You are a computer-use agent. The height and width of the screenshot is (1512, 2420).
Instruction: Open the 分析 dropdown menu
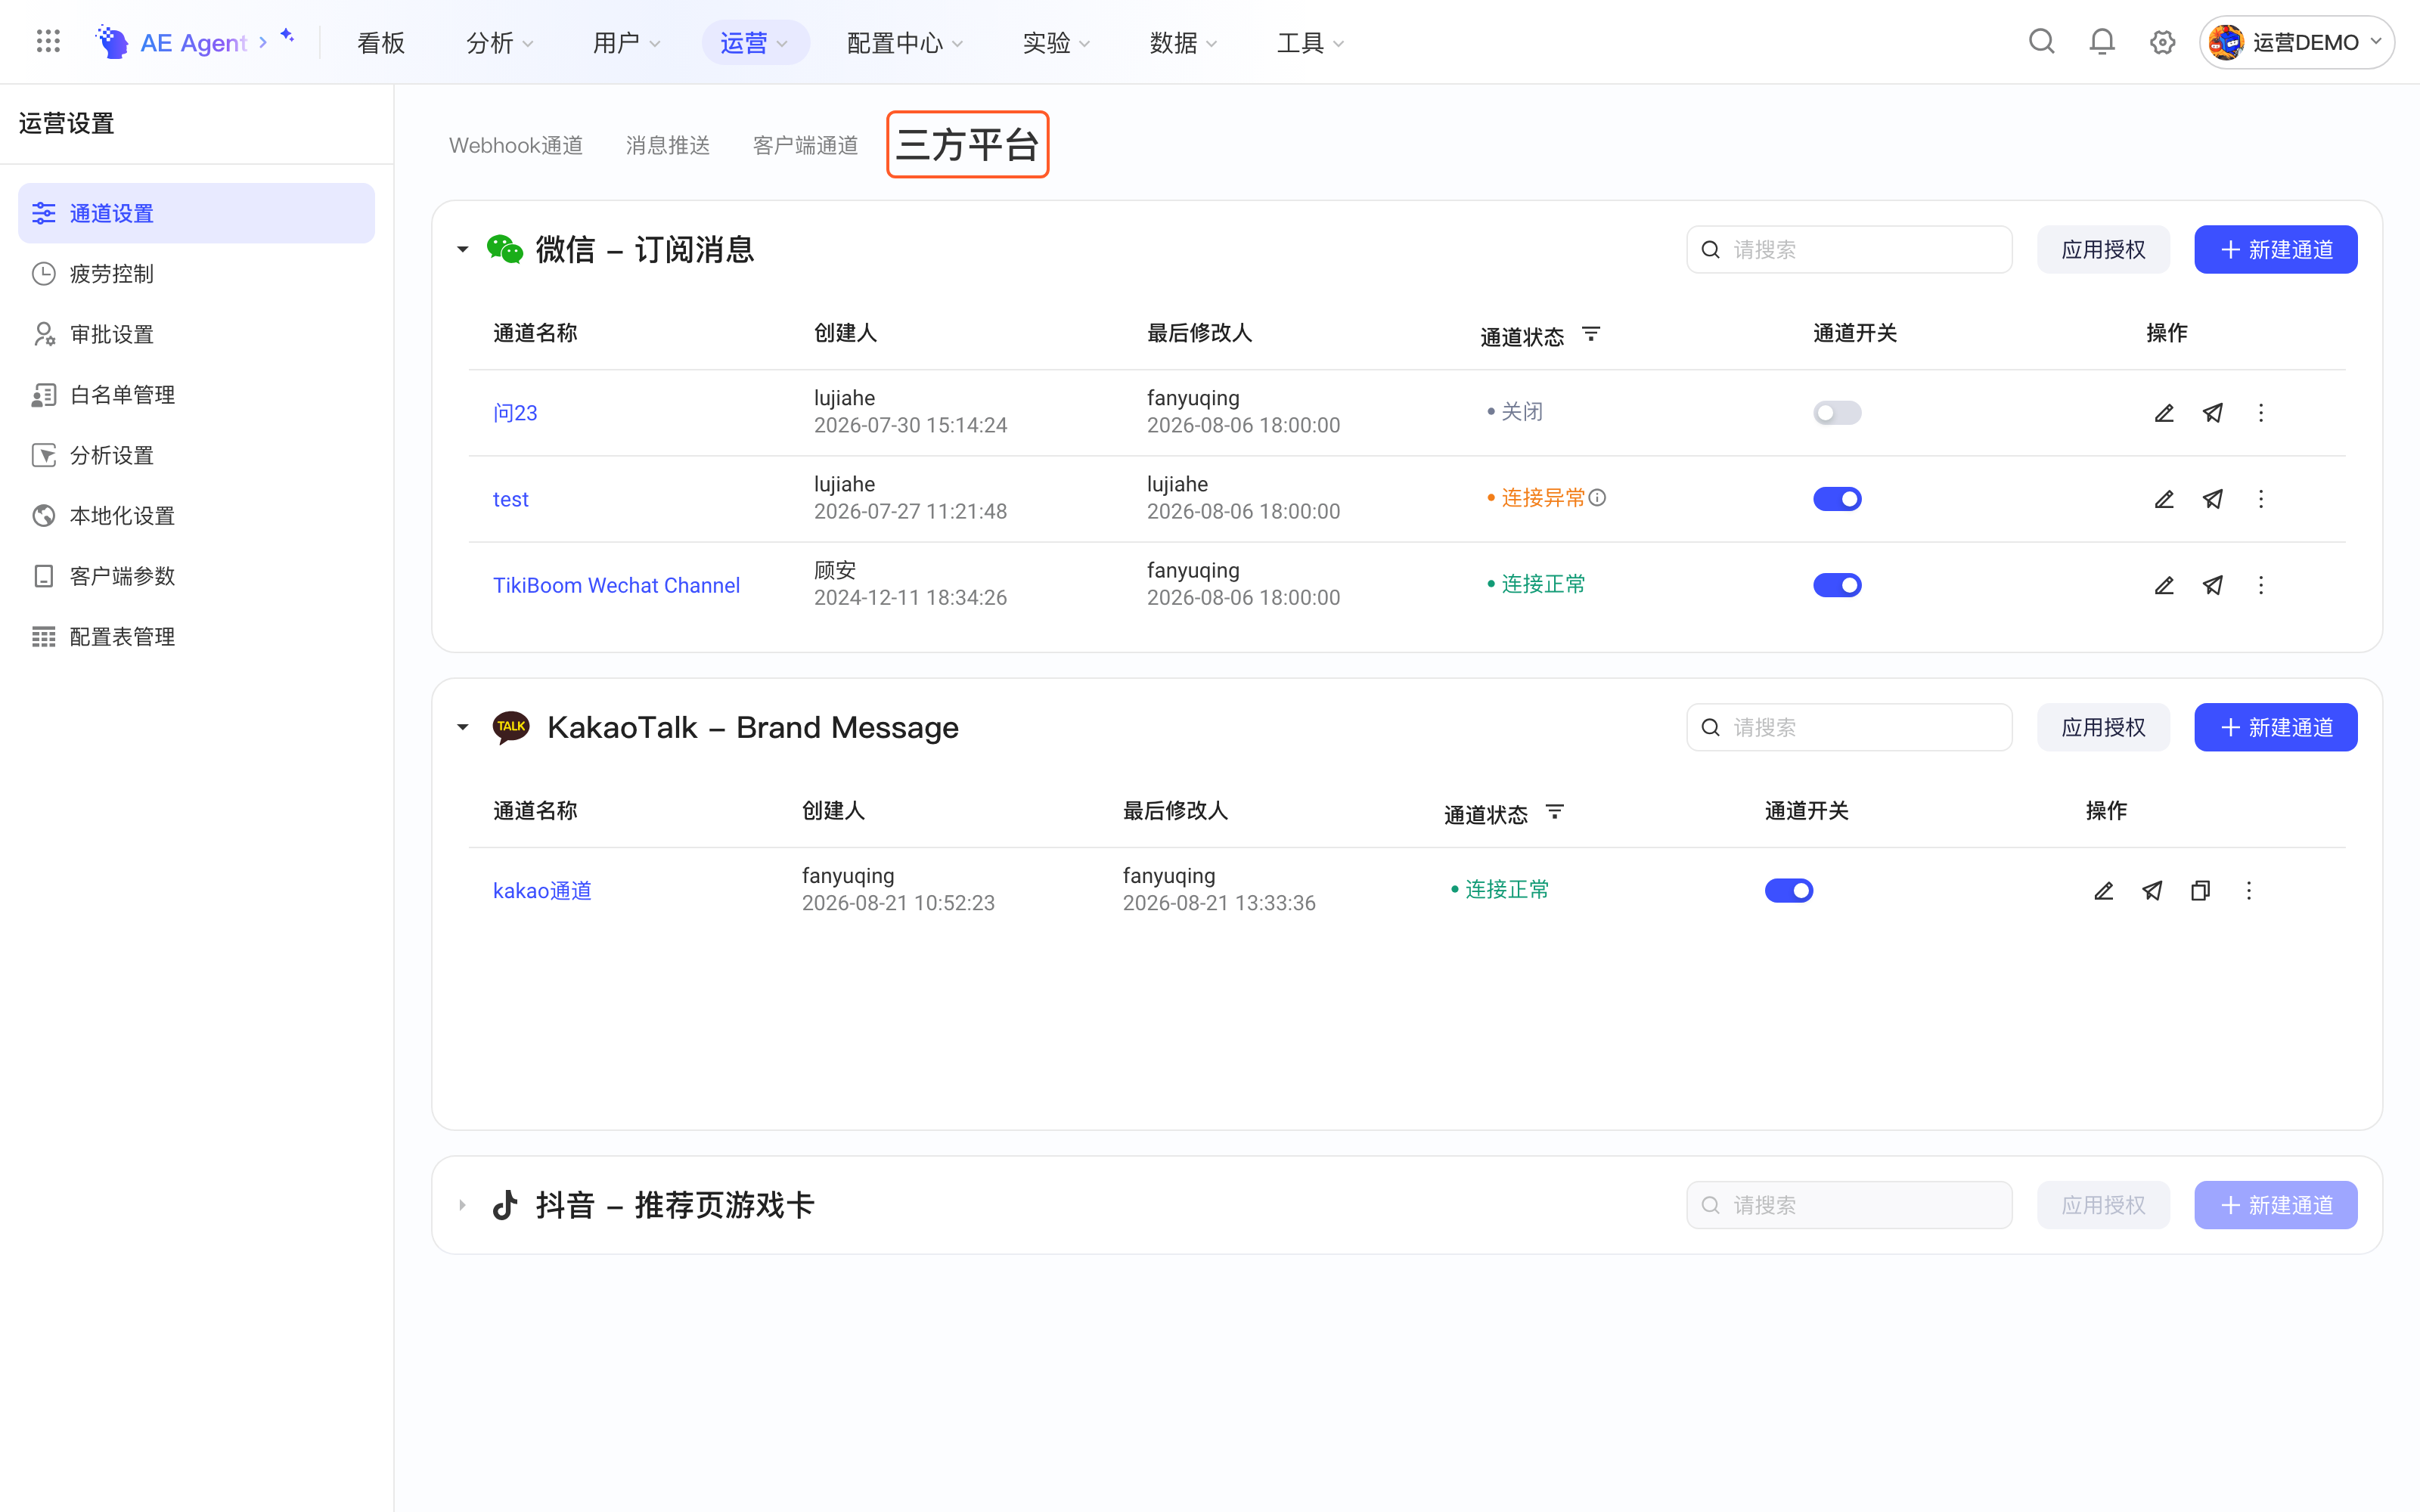click(x=500, y=43)
